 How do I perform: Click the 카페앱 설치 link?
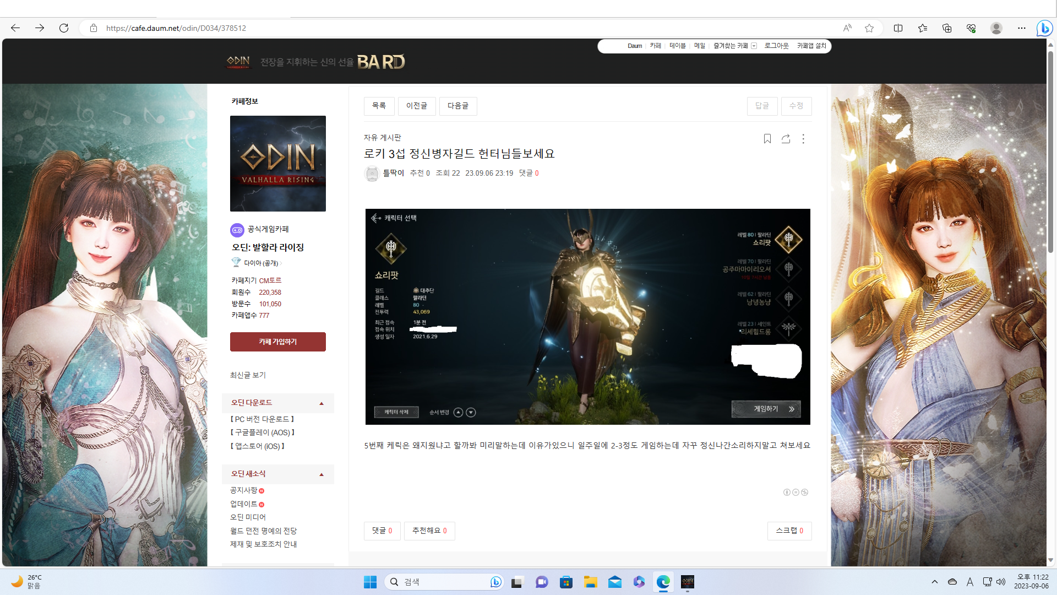[811, 46]
